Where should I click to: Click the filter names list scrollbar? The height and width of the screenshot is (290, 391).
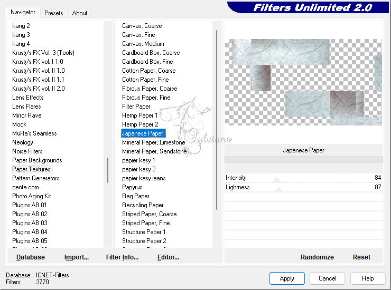[x=217, y=120]
